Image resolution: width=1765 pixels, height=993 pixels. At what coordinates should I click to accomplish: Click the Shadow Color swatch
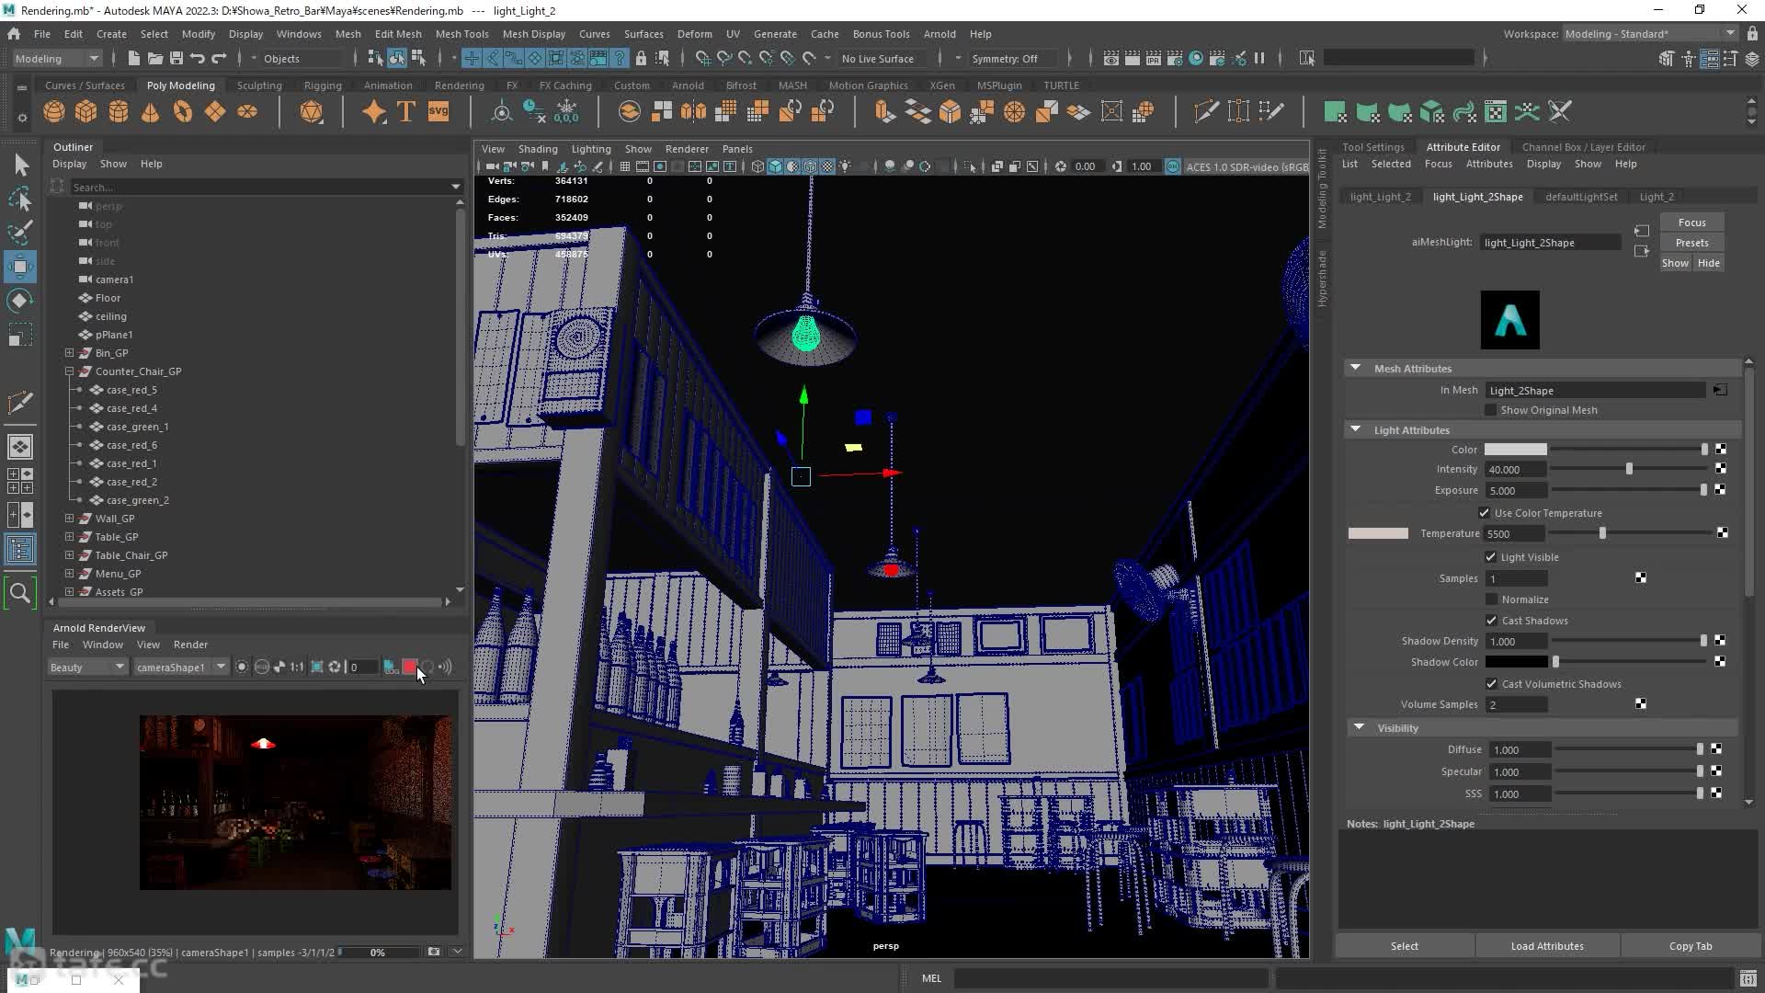[1515, 662]
